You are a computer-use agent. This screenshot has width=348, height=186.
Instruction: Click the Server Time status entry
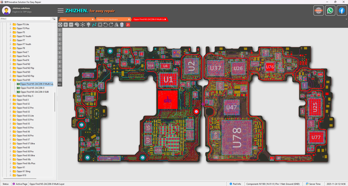[313, 184]
